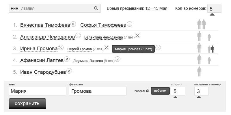This screenshot has width=231, height=115.
Task: Select the ребенок guest type toggle
Action: [x=160, y=91]
